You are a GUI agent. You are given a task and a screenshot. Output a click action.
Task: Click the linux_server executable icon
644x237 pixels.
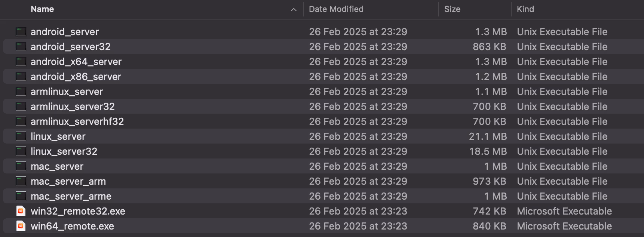21,136
